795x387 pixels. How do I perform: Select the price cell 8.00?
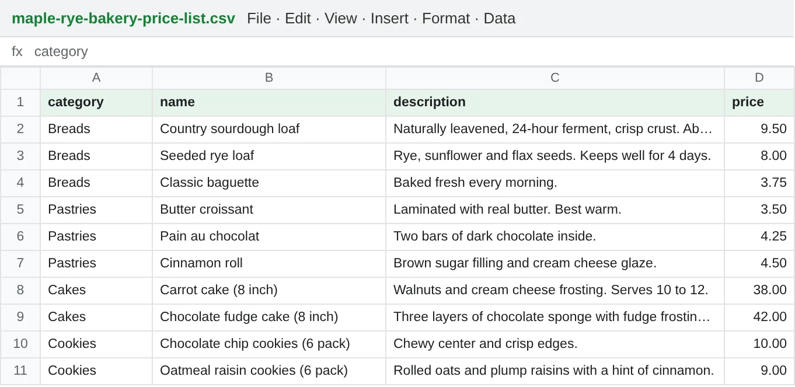[759, 156]
